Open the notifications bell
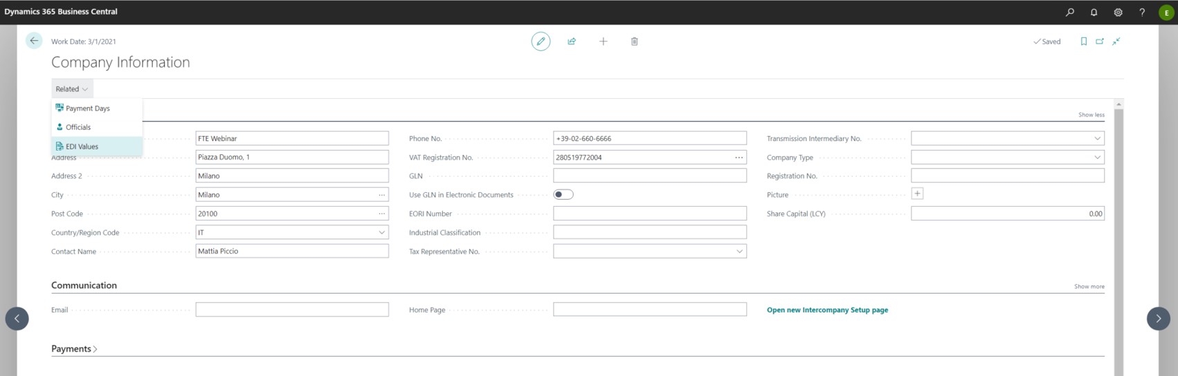1178x376 pixels. [1094, 12]
